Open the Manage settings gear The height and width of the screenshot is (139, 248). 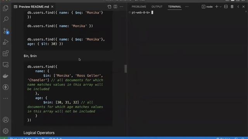click(x=6, y=131)
